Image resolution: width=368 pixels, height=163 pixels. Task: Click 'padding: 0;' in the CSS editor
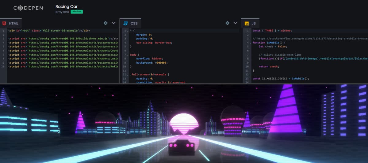(145, 39)
